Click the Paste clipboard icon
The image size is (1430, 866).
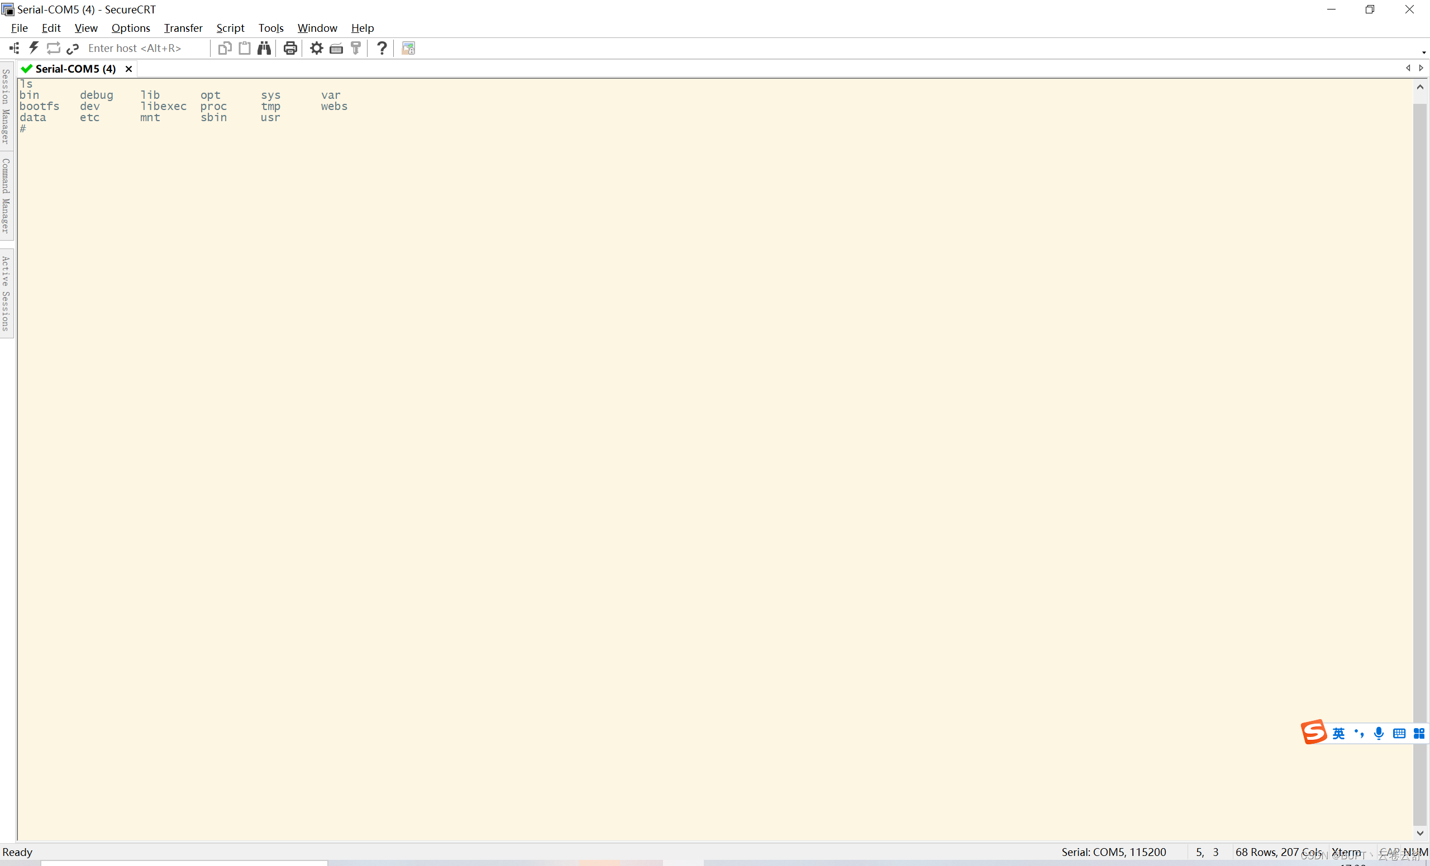(245, 48)
